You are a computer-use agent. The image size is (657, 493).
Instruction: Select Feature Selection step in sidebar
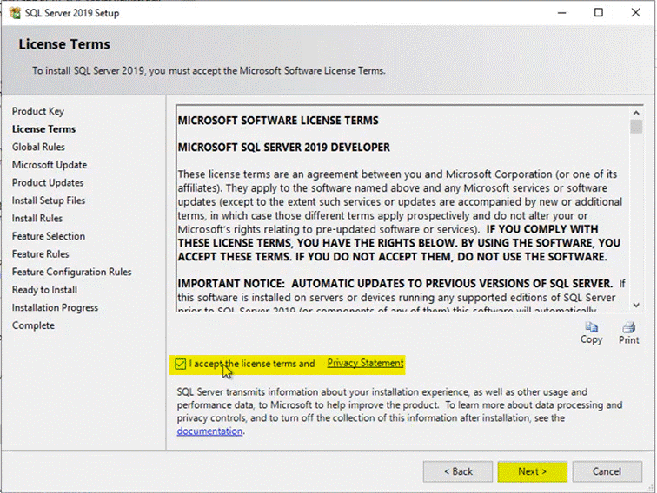49,236
